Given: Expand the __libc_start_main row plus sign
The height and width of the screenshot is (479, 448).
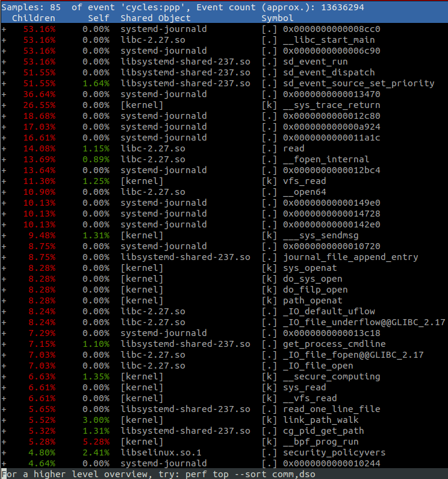Looking at the screenshot, I should tap(4, 40).
